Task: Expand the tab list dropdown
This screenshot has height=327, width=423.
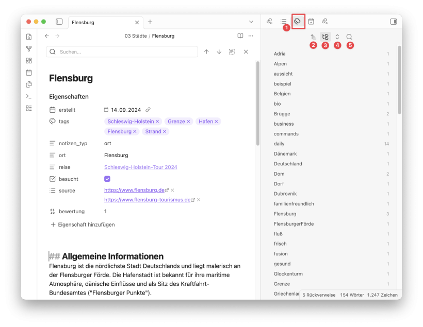Action: pyautogui.click(x=251, y=22)
